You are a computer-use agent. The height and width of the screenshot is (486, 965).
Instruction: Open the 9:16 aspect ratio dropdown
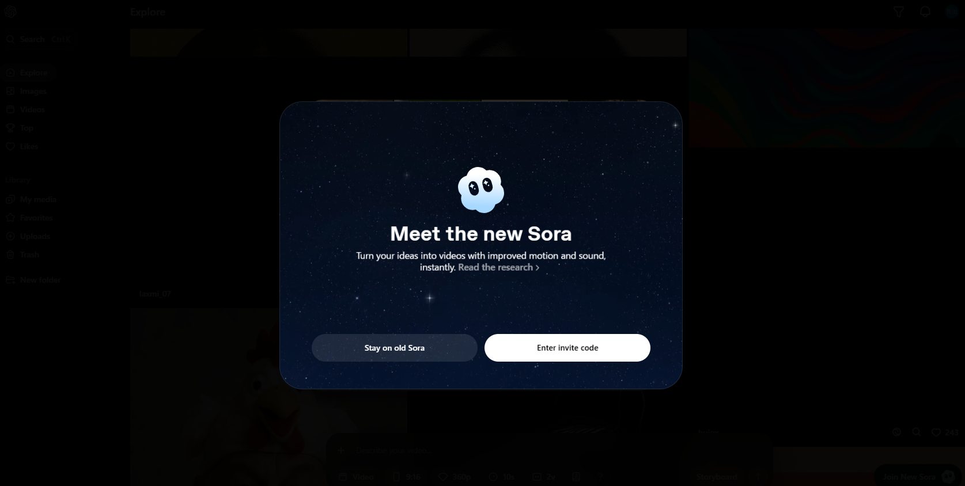click(406, 477)
